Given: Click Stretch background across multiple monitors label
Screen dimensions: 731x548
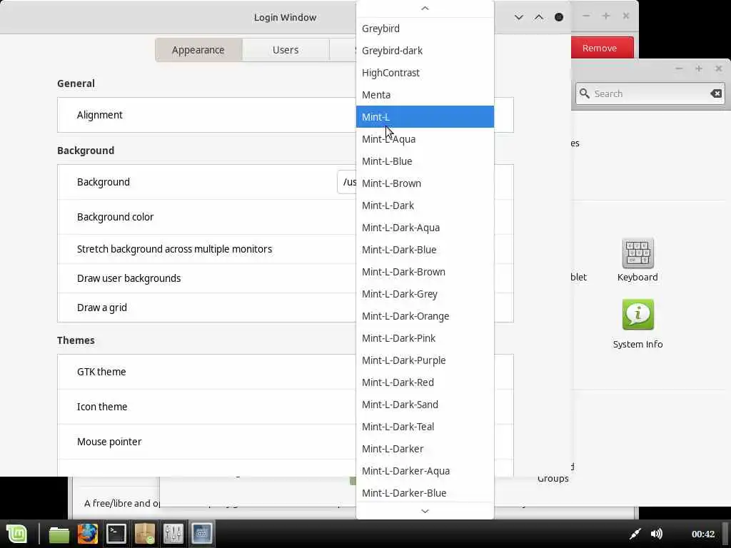Looking at the screenshot, I should pos(174,249).
